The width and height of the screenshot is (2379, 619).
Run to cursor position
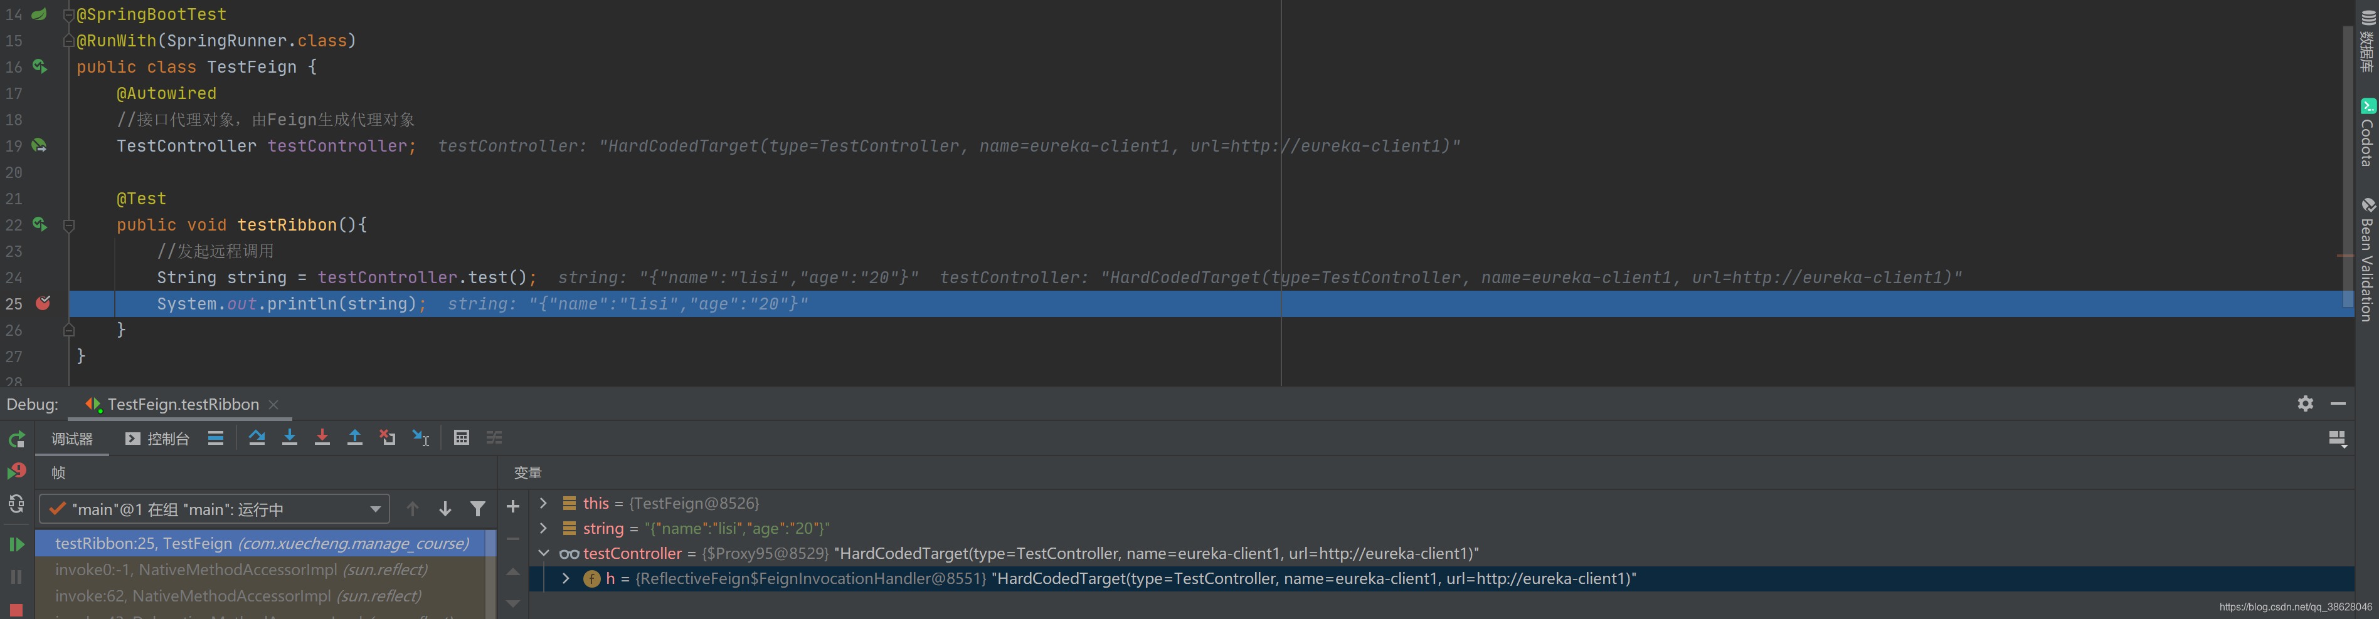421,438
